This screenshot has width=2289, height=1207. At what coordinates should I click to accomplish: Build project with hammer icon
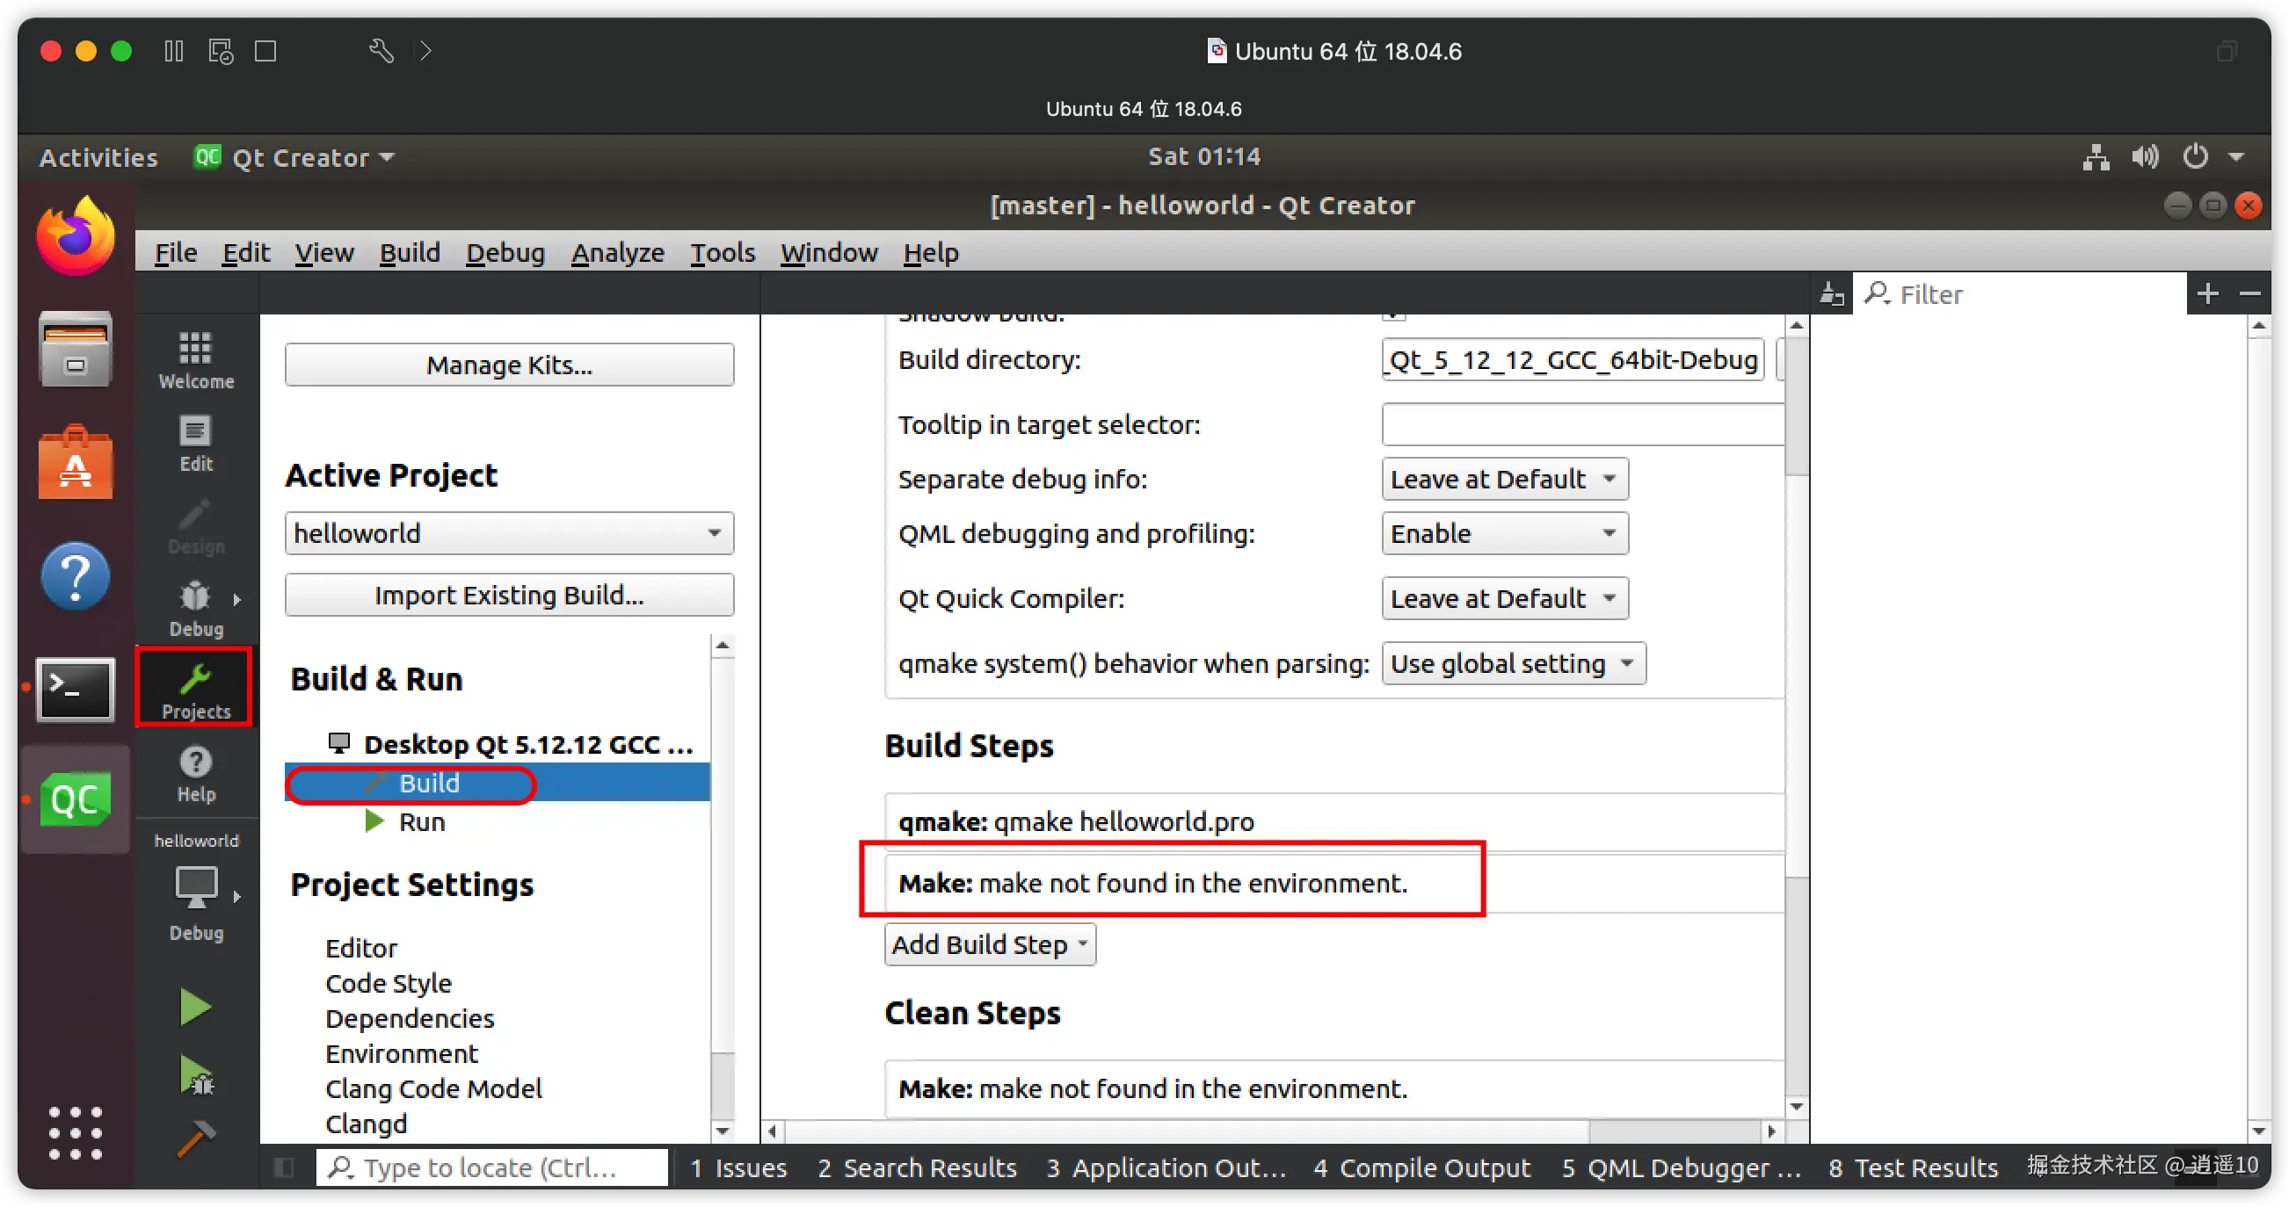(195, 1138)
